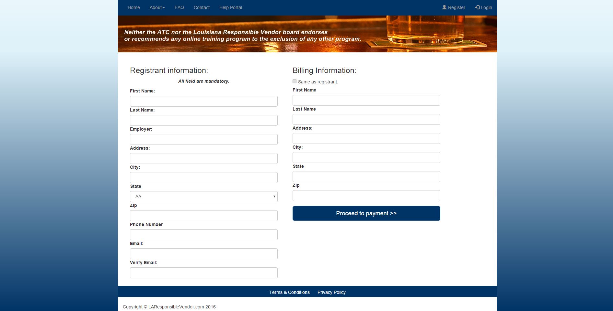Visit the Help Portal link
This screenshot has height=311, width=613.
[x=230, y=7]
